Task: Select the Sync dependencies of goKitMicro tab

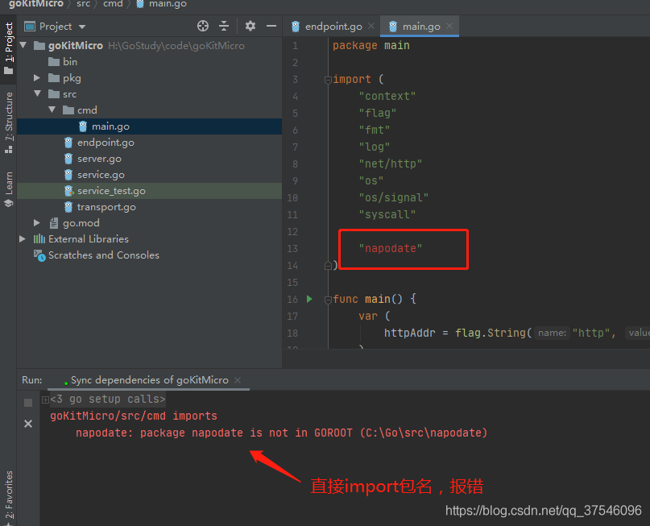Action: [148, 380]
